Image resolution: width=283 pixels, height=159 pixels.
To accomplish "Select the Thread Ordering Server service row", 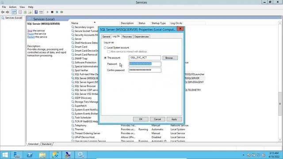I will tap(138, 133).
